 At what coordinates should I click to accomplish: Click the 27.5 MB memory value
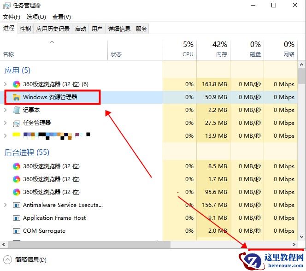pos(216,123)
